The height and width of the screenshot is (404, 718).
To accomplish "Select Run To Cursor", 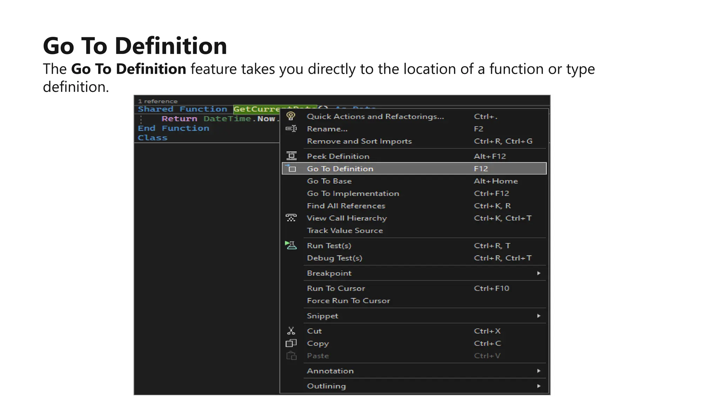I will [x=414, y=288].
